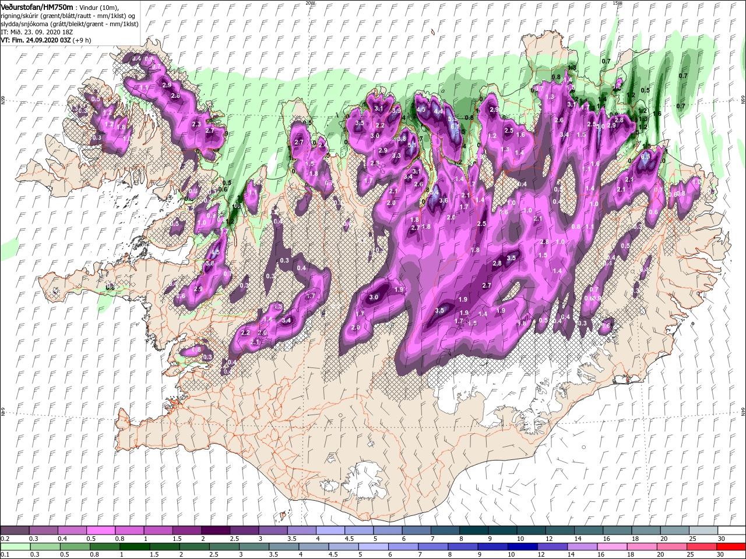
Task: Pick the pink rain-scale swatch between 18 and 20
Action: tap(642, 547)
